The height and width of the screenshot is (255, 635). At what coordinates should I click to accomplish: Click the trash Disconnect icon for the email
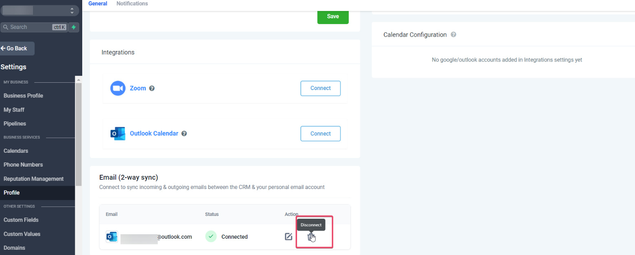pyautogui.click(x=311, y=237)
